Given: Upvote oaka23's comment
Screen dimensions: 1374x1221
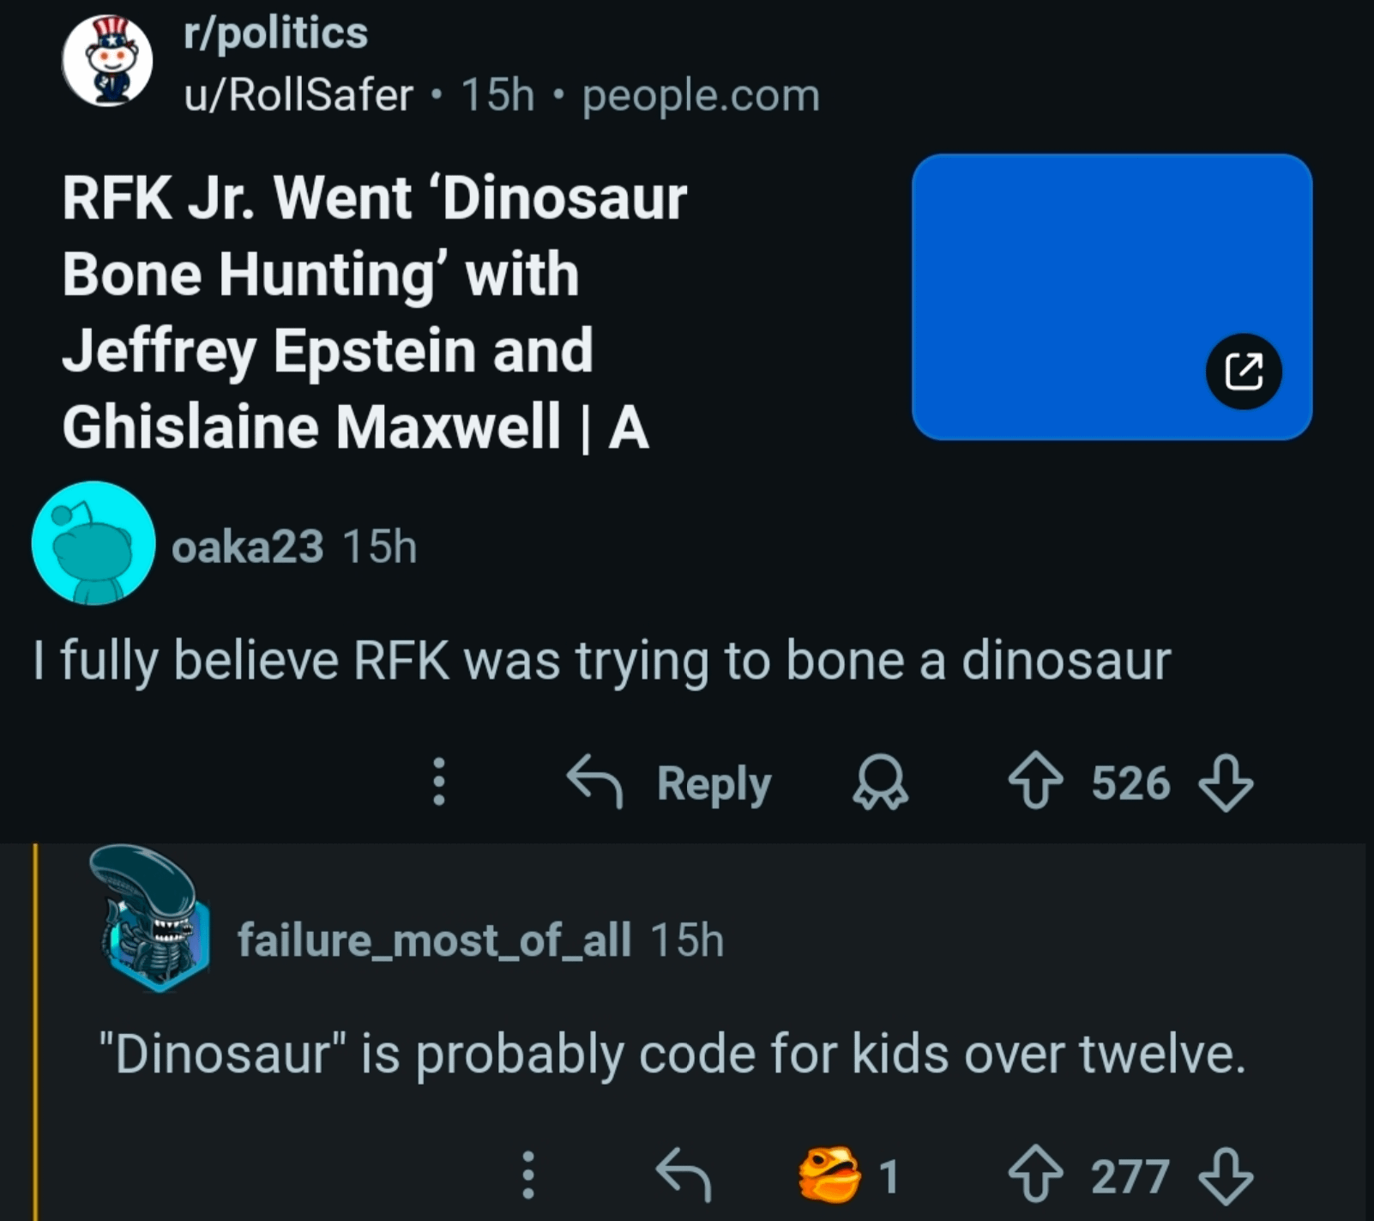Looking at the screenshot, I should click(1035, 781).
